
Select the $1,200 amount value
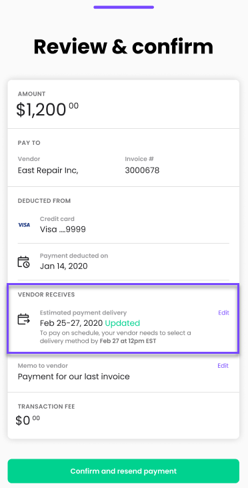tap(47, 109)
